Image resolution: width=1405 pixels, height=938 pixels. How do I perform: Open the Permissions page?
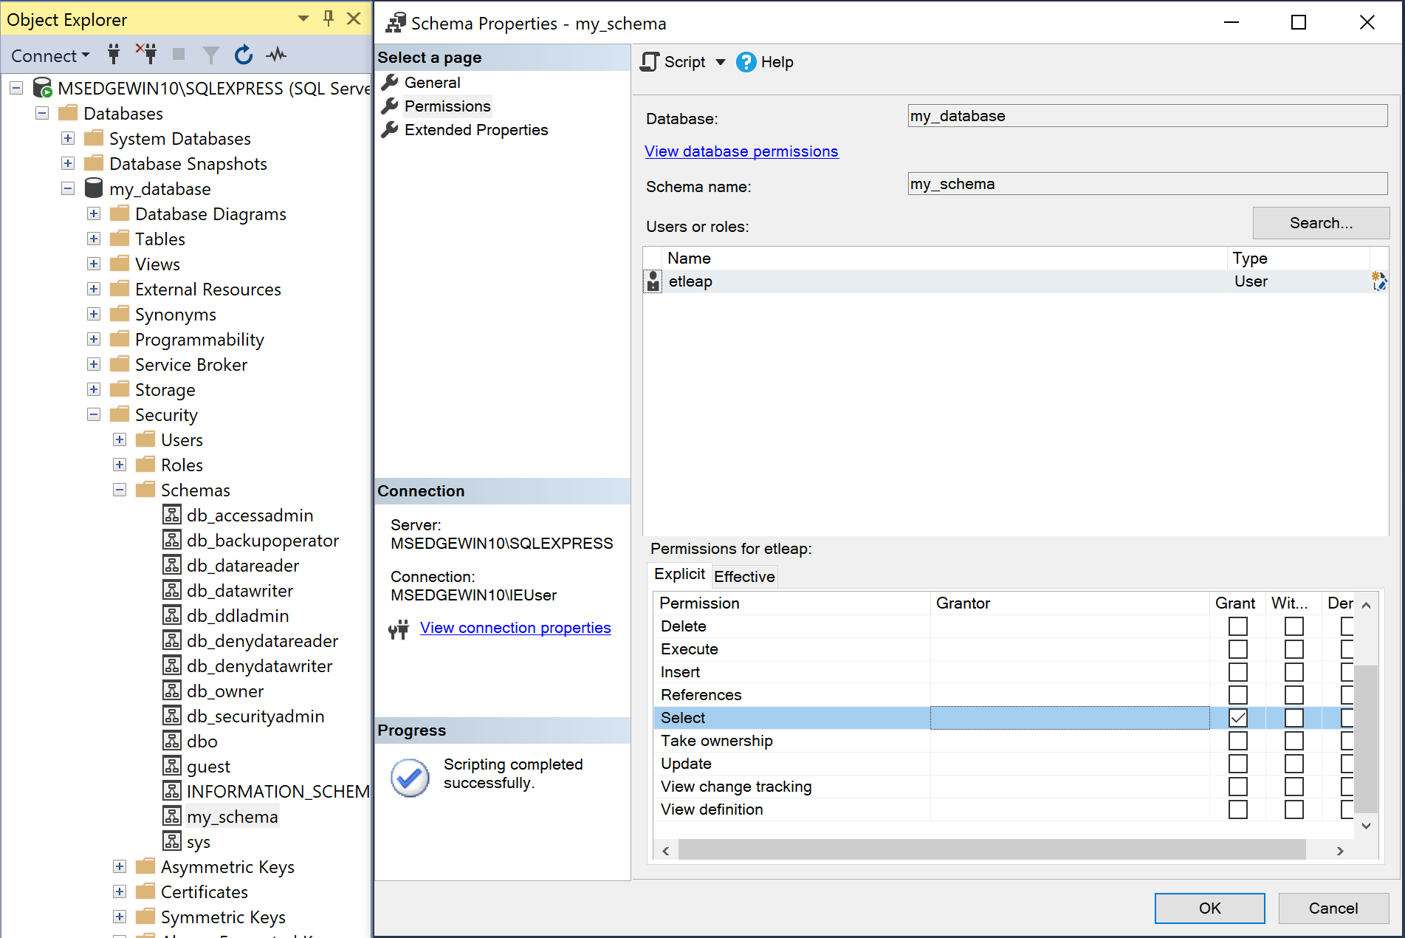coord(447,106)
